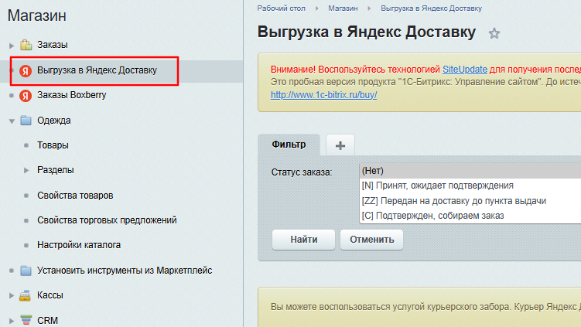This screenshot has width=581, height=327.
Task: Open Заказы in the sidebar
Action: (x=53, y=45)
